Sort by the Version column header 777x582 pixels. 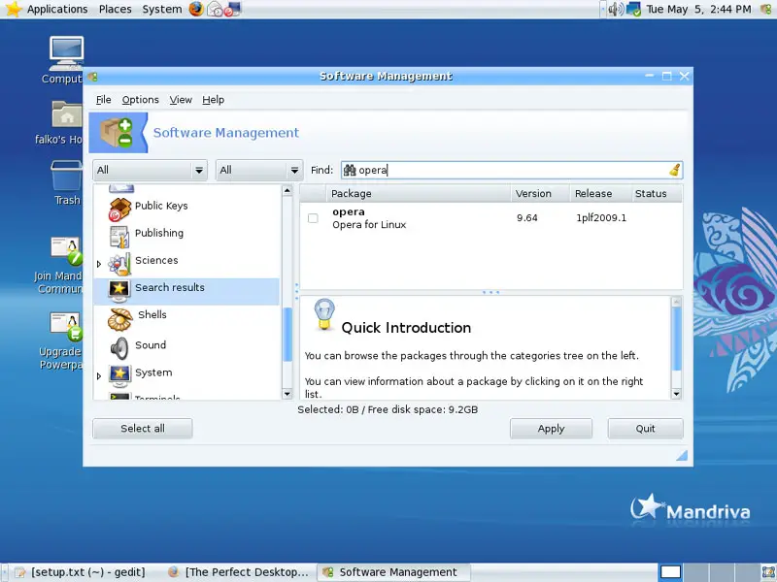pos(540,193)
